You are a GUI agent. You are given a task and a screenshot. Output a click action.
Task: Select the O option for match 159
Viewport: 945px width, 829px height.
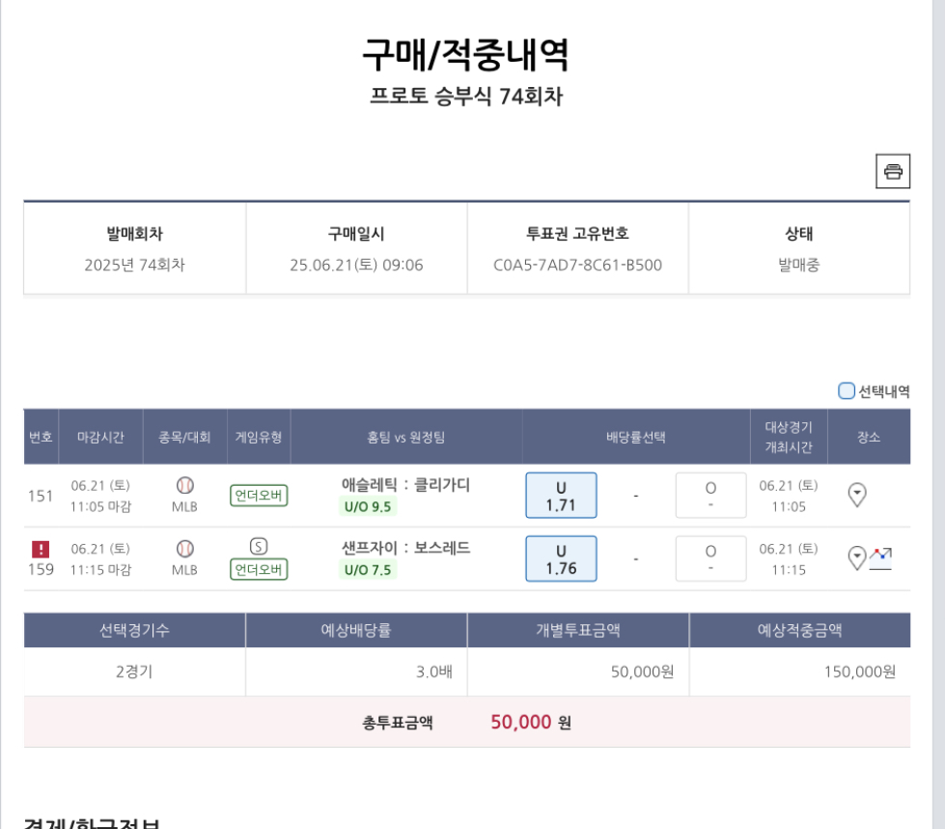(x=710, y=558)
